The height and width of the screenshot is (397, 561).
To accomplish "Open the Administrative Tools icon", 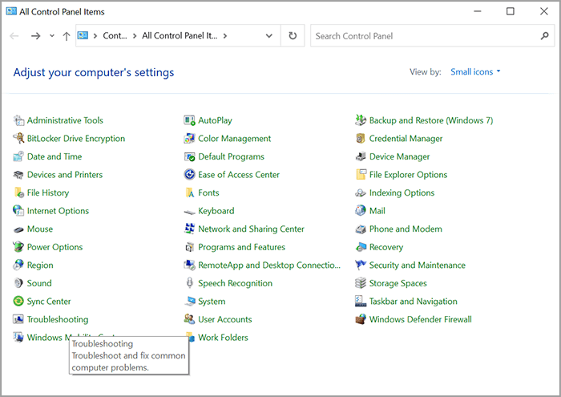I will click(18, 120).
